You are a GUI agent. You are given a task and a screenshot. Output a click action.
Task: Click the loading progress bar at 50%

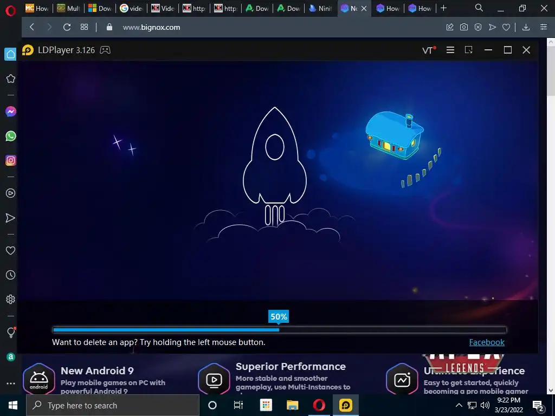point(279,330)
